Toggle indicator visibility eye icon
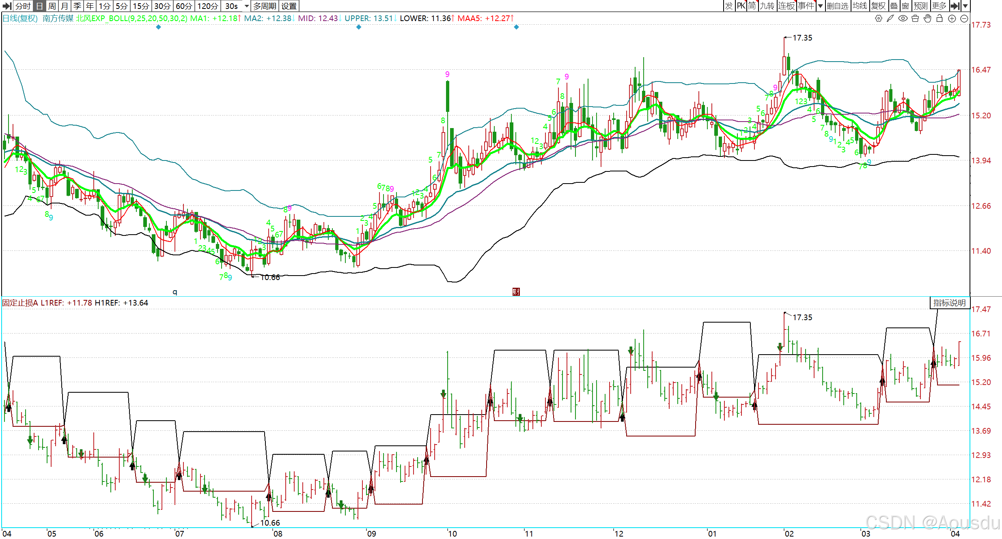The height and width of the screenshot is (539, 1002). click(x=903, y=18)
